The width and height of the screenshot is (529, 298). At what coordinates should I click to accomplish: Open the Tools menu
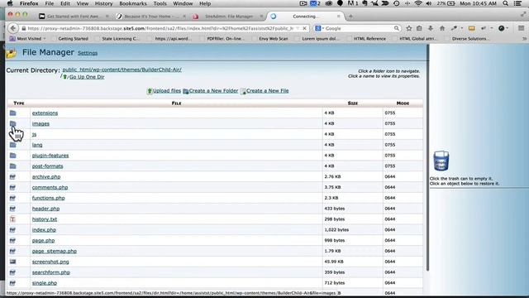click(x=160, y=3)
